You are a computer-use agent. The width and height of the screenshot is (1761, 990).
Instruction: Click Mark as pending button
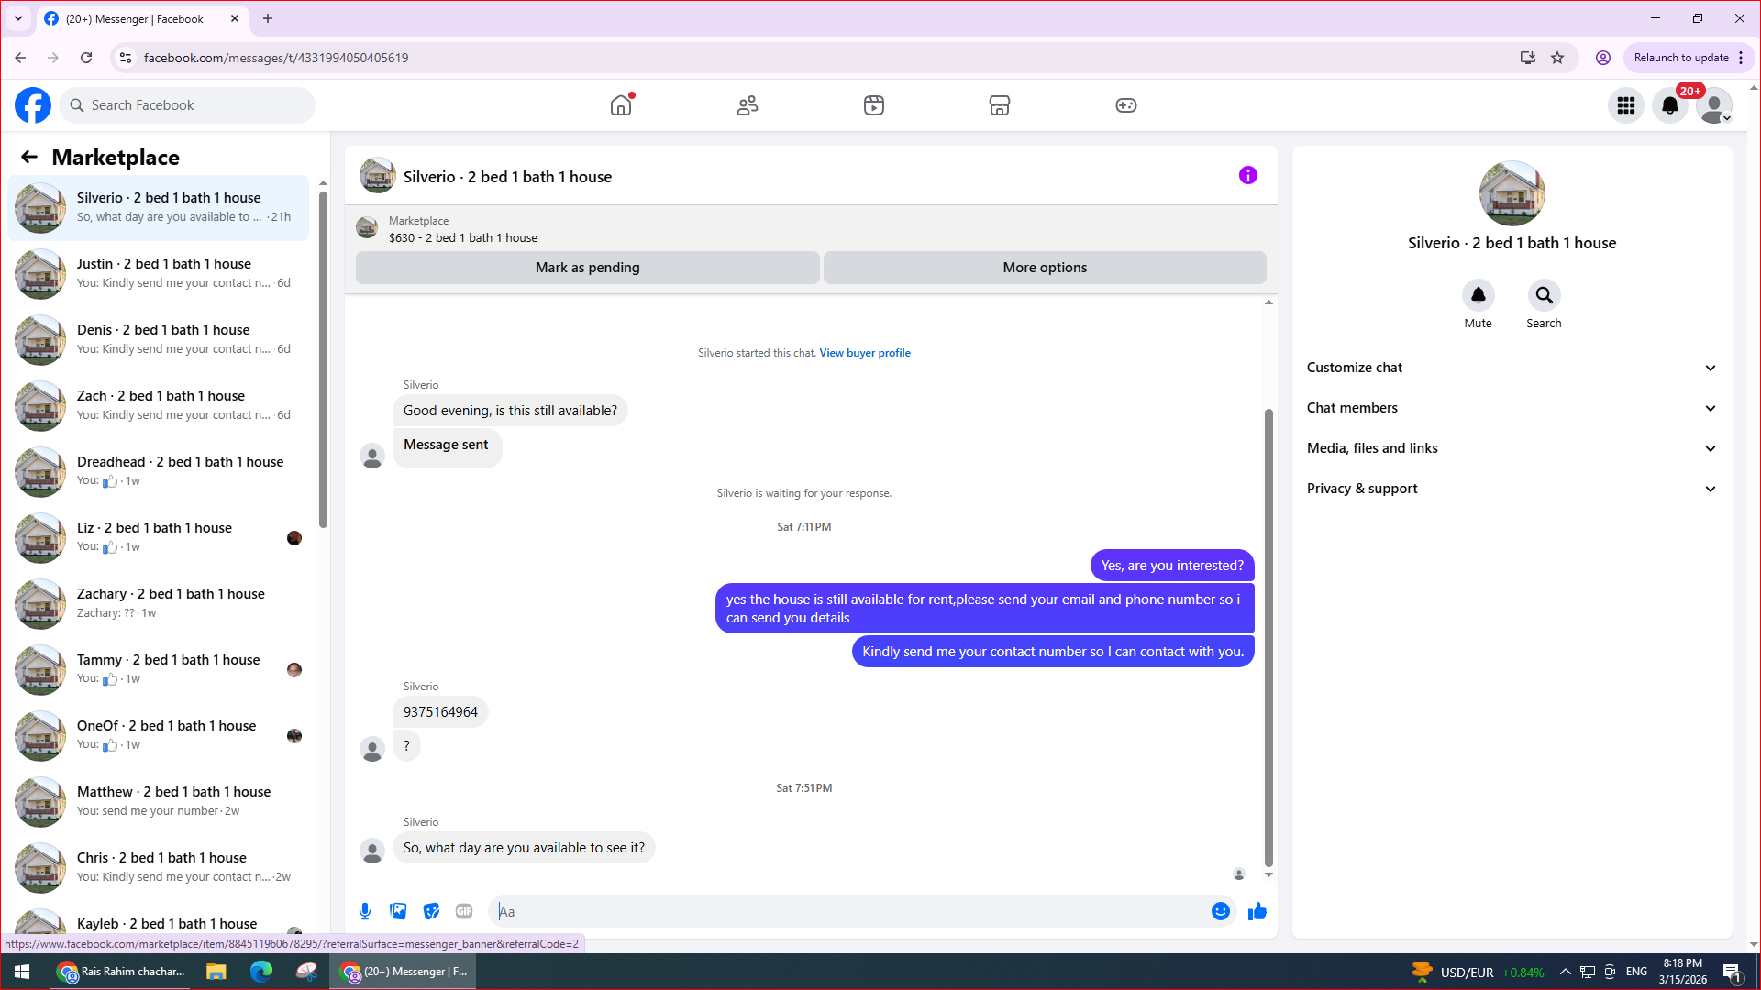click(588, 268)
